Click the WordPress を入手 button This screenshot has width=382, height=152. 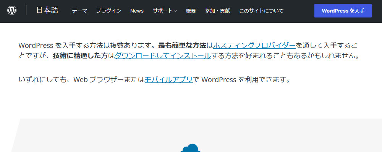click(343, 11)
